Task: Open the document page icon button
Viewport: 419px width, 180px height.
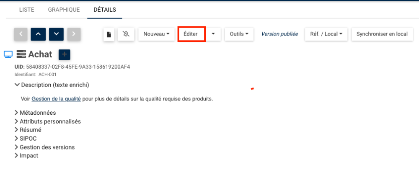Action: point(109,34)
